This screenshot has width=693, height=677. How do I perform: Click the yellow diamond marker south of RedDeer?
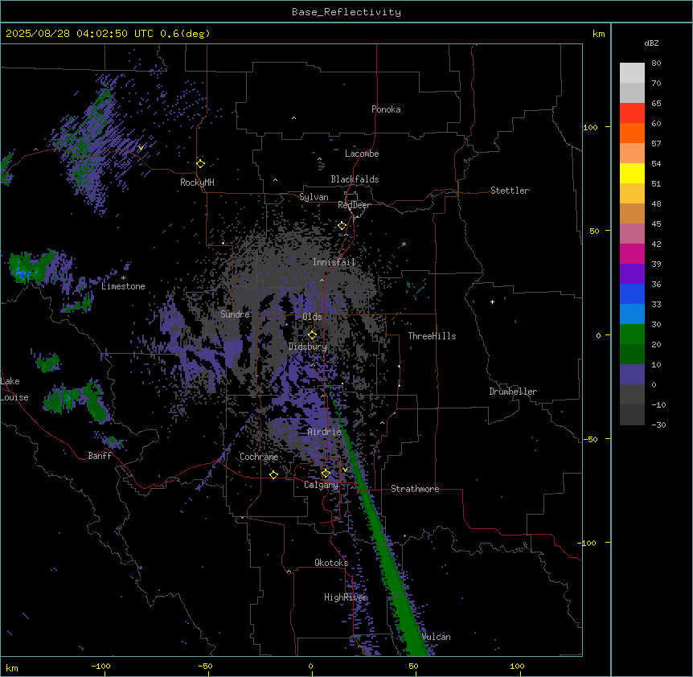click(342, 226)
